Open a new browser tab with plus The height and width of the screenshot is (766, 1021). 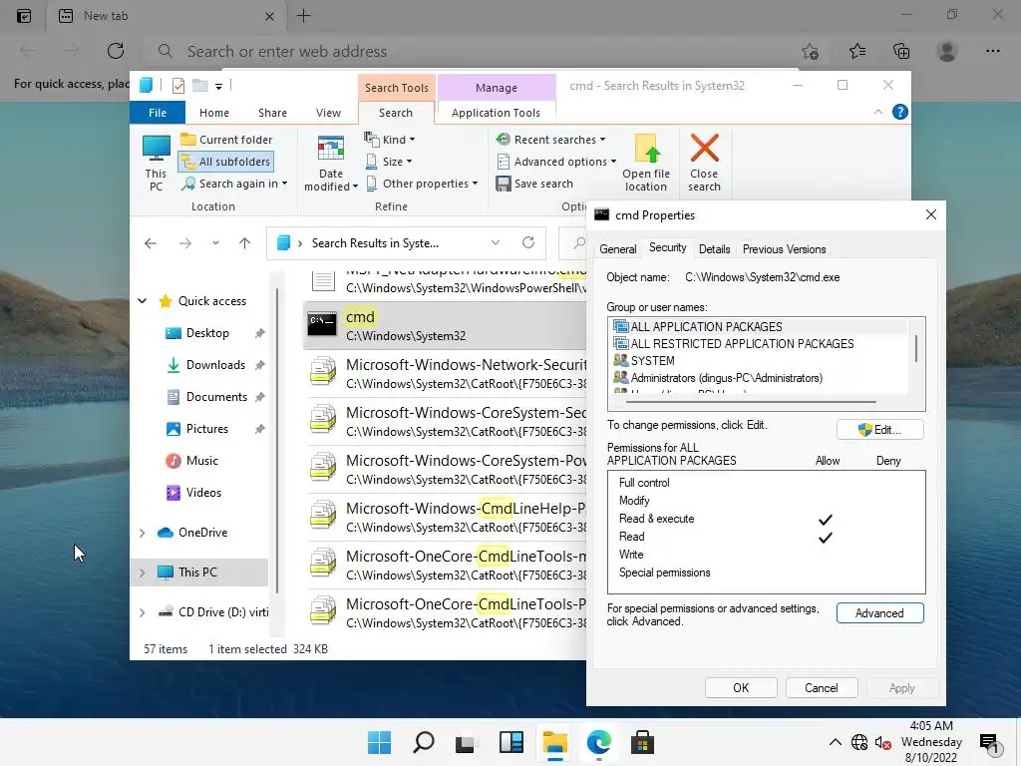coord(303,16)
